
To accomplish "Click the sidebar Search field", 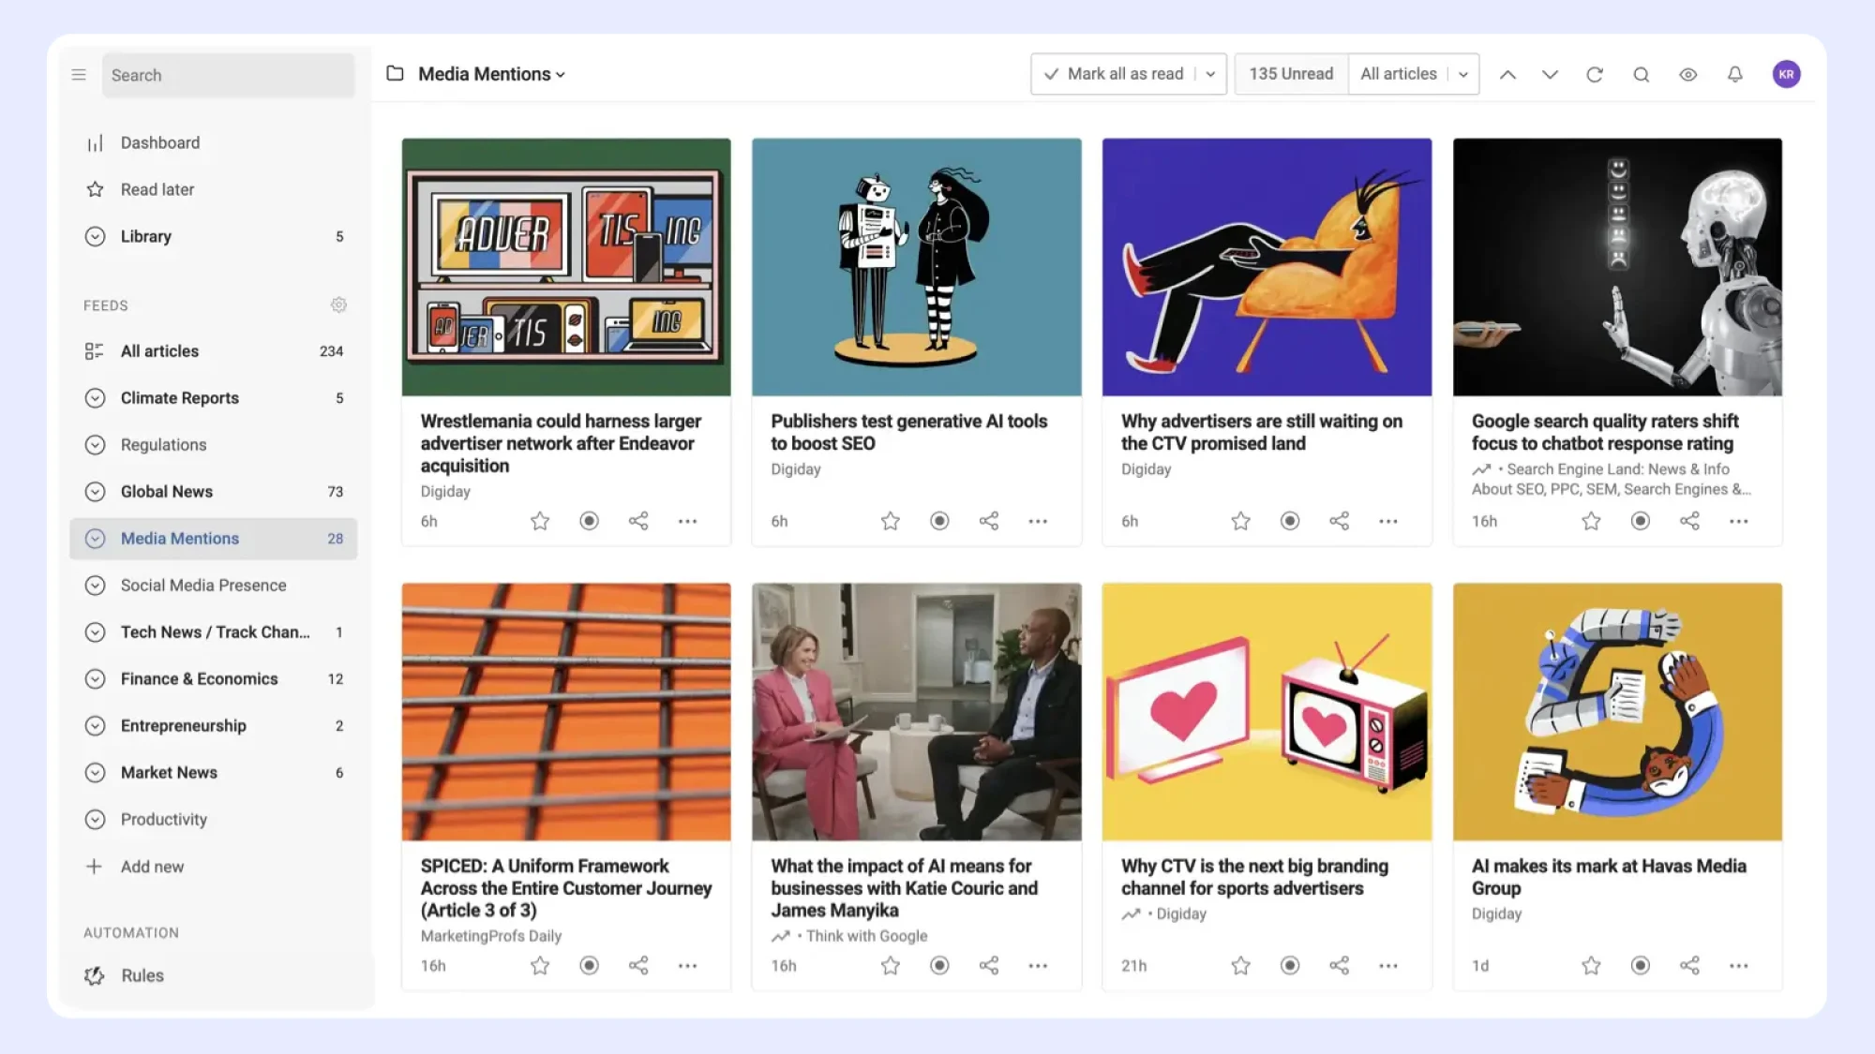I will click(228, 75).
